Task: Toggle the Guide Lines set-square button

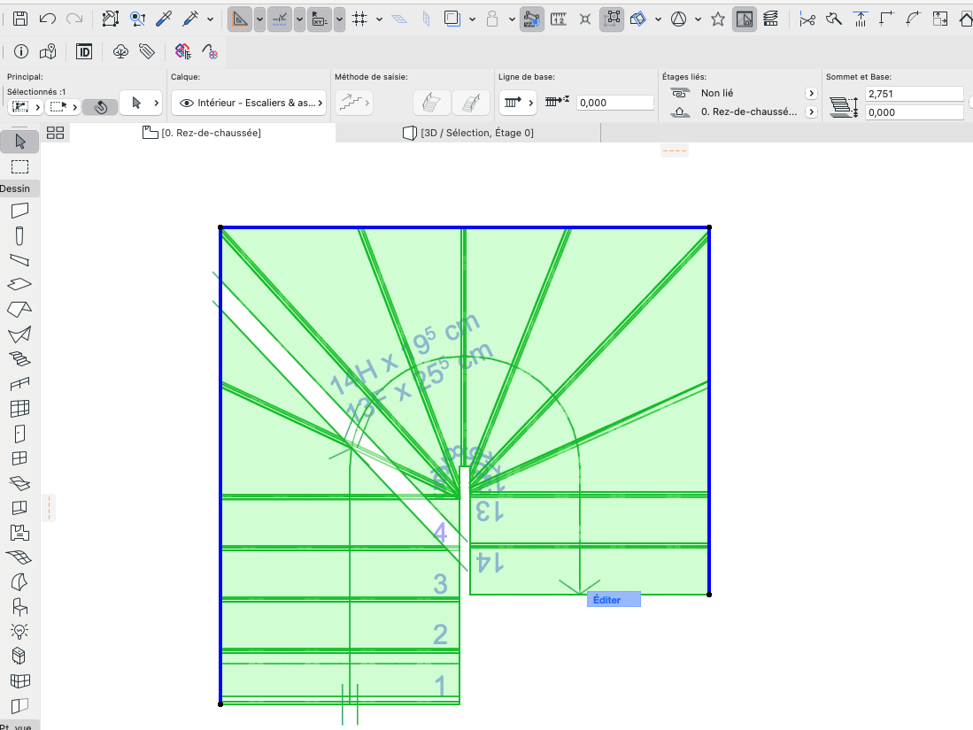Action: click(240, 19)
